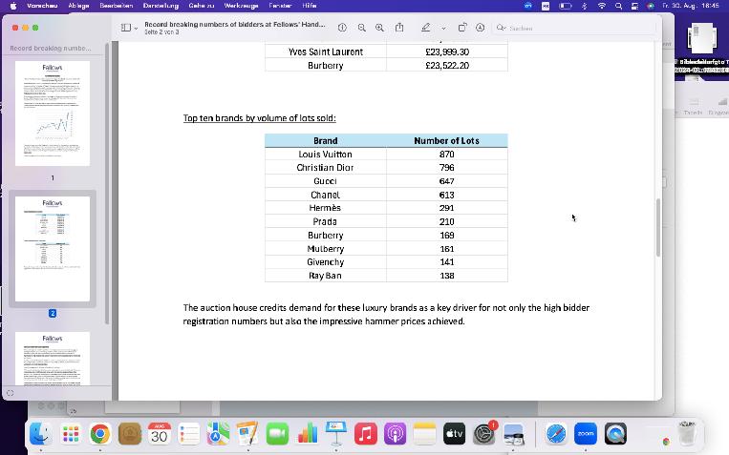Show the markup toolbar
729x455 pixels.
[481, 28]
